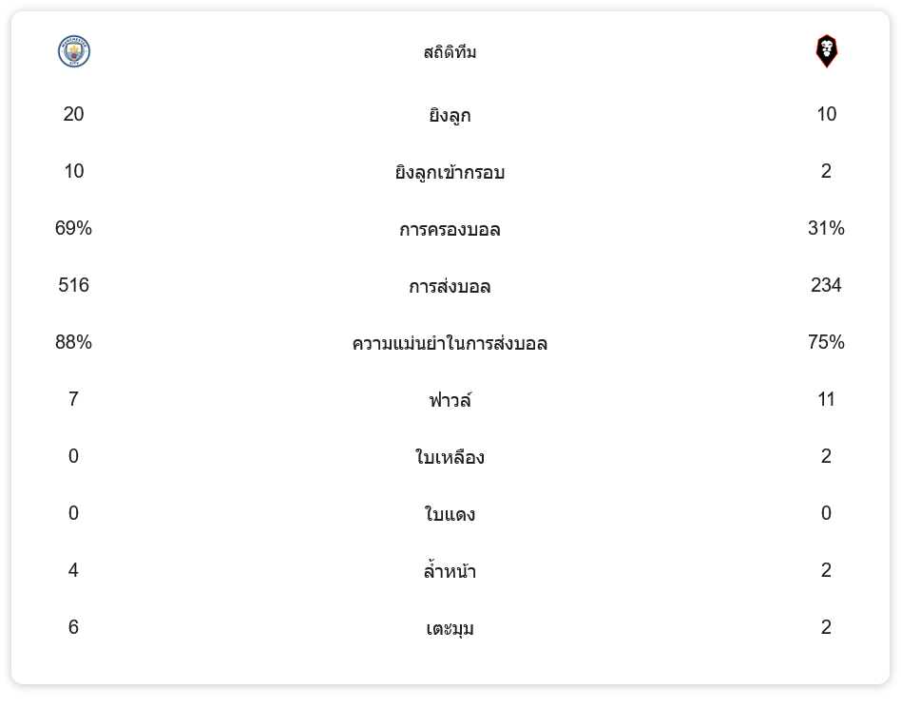Click the Salford City lion crest

click(x=826, y=51)
